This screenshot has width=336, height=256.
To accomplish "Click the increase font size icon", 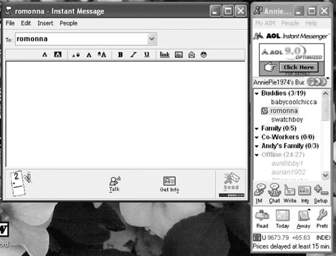I will 102,54.
